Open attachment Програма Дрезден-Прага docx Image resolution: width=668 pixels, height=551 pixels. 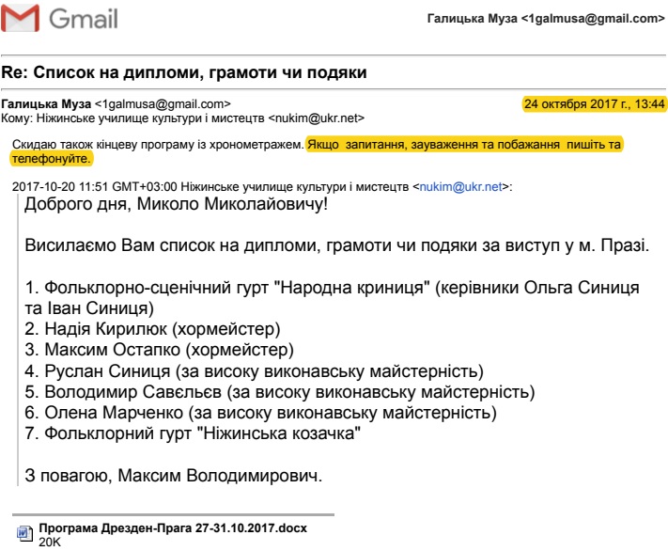[171, 527]
